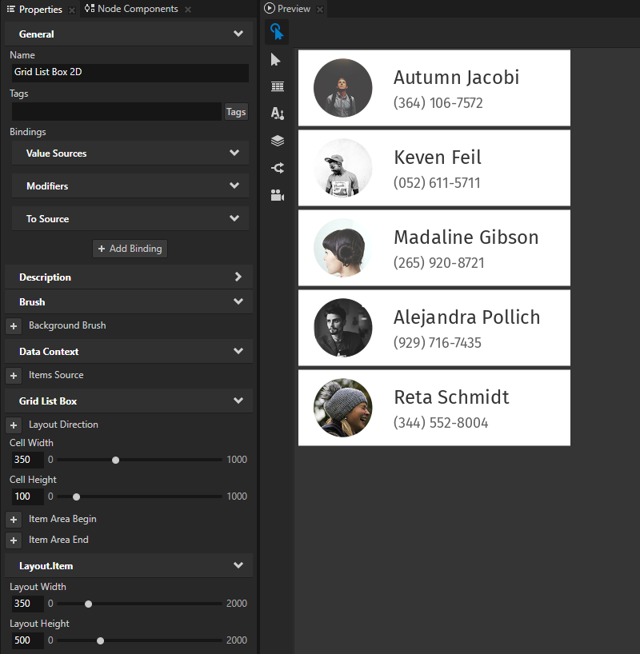640x654 pixels.
Task: Add the Layout Direction property
Action: click(13, 425)
